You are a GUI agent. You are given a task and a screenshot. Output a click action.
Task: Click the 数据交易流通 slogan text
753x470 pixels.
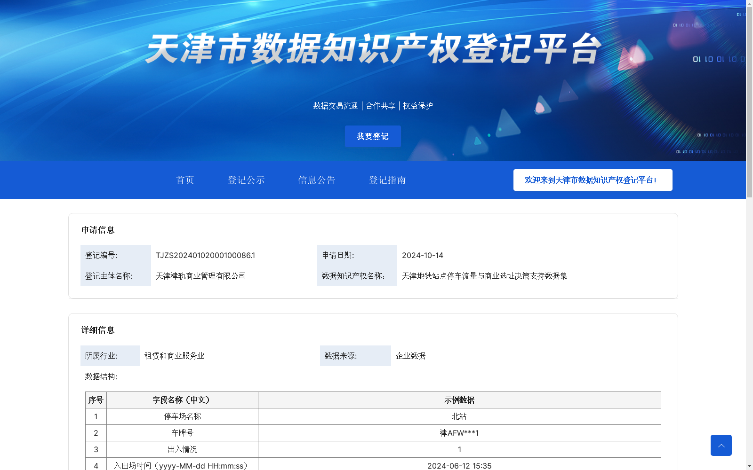point(336,106)
